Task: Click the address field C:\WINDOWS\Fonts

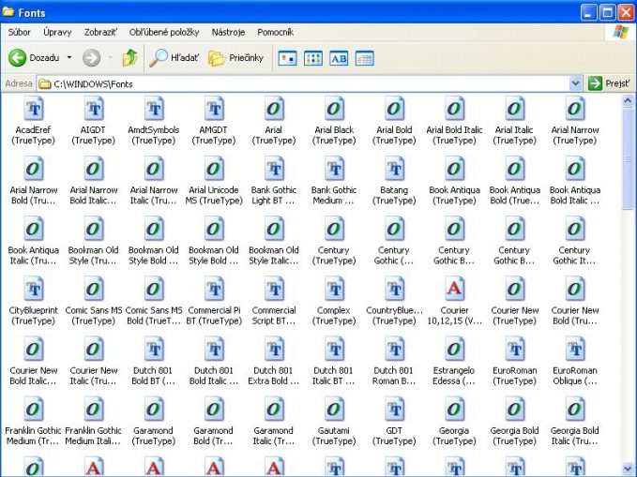Action: pyautogui.click(x=303, y=83)
